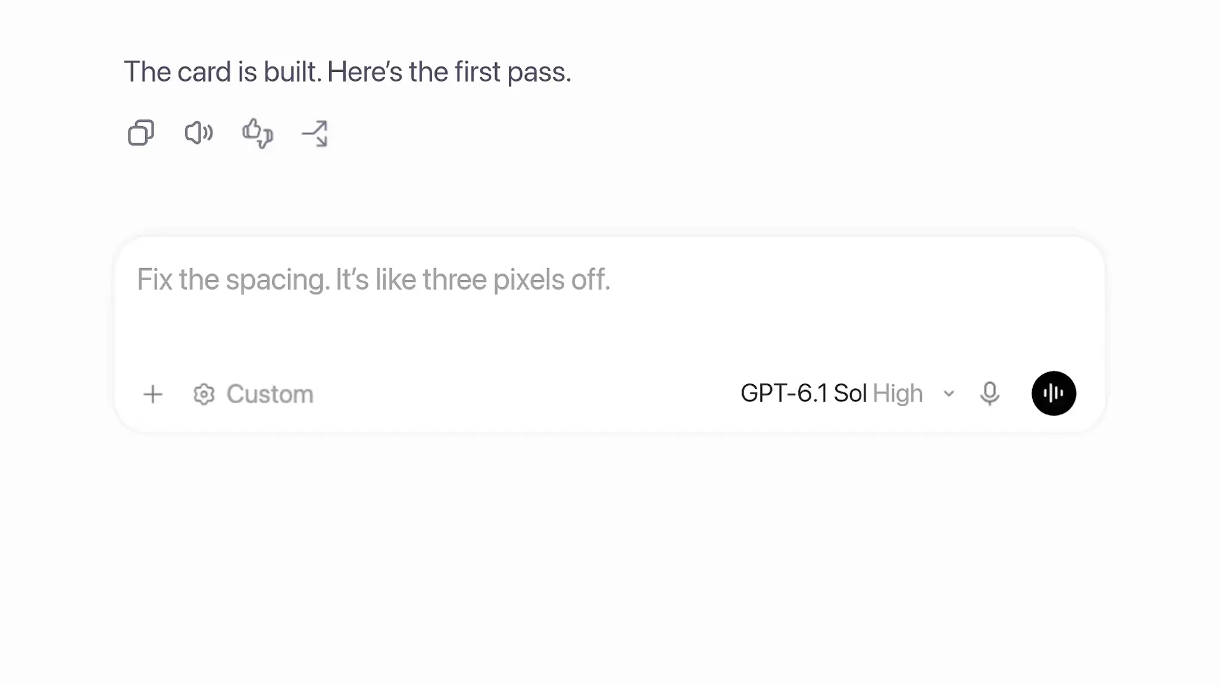Click the sentence Here's the first pass
Viewport: 1219px width, 685px height.
tap(449, 72)
